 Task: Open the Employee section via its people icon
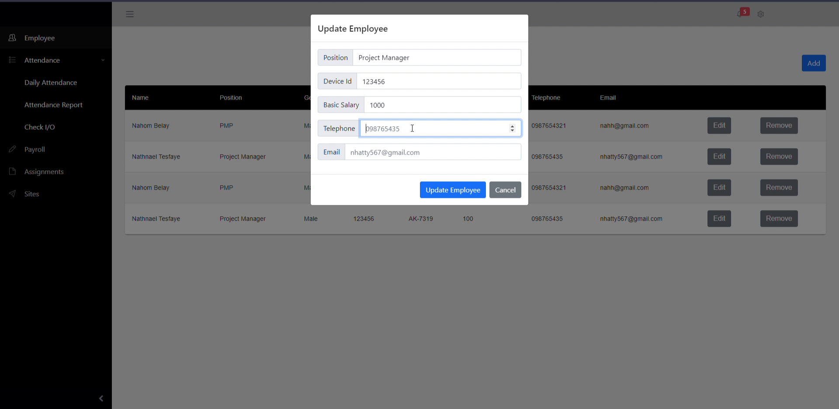(x=12, y=38)
